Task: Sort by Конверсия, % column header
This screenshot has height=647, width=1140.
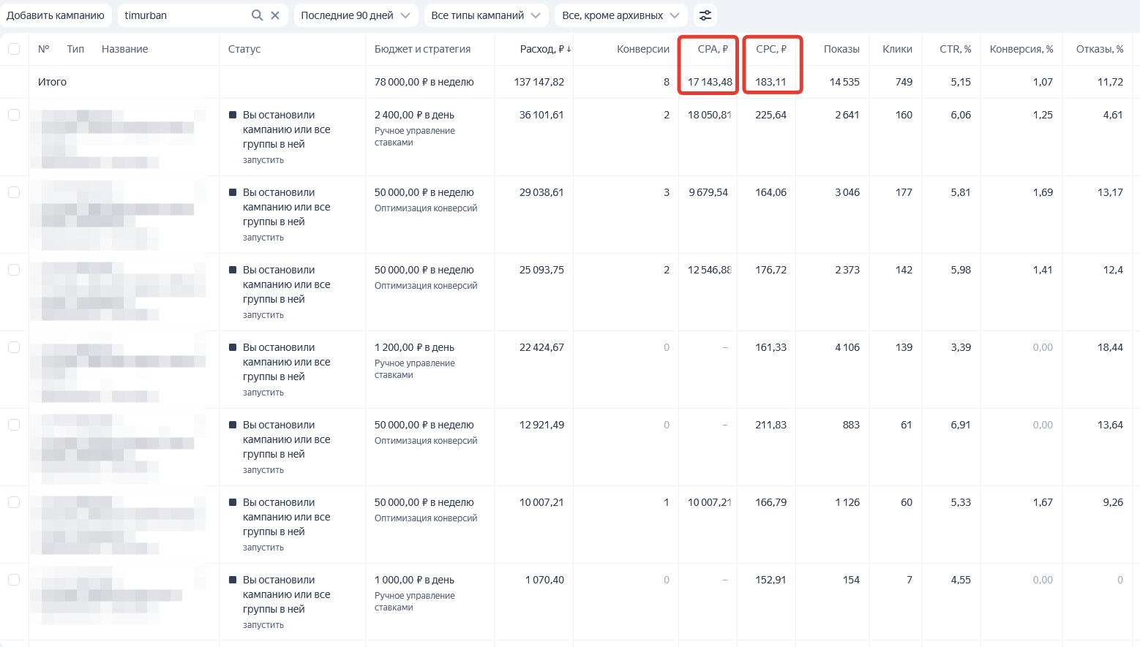Action: [x=1021, y=49]
